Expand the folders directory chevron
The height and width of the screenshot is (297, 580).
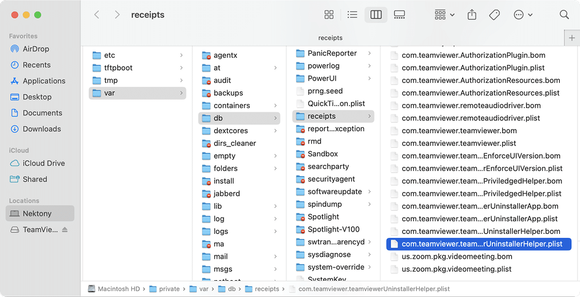(x=276, y=168)
